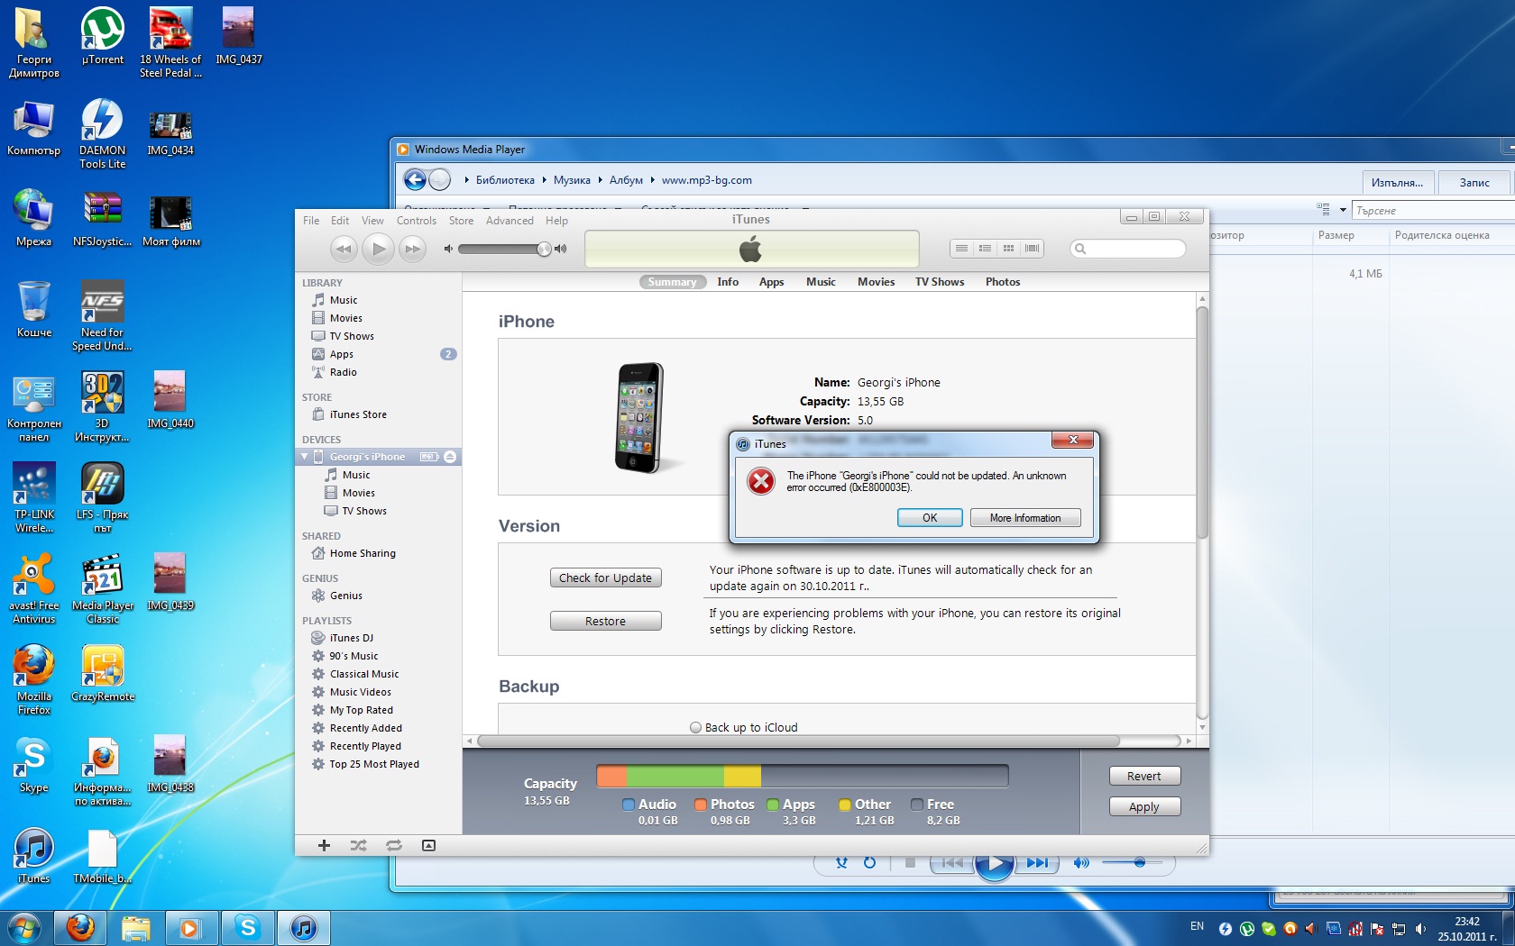
Task: Toggle shuffle icon at iTunes bottom
Action: [x=358, y=845]
